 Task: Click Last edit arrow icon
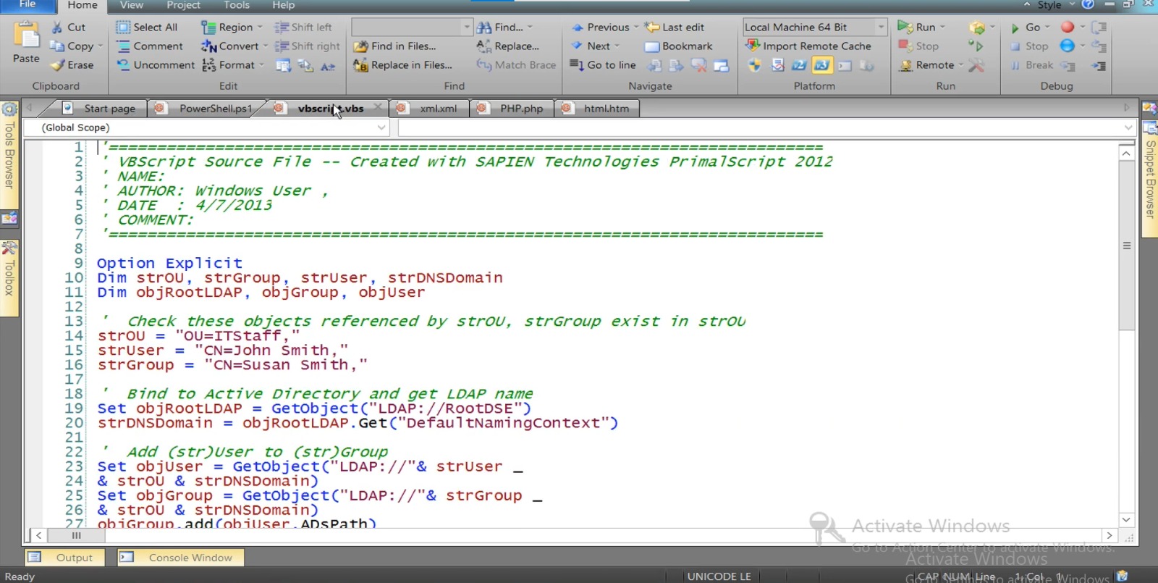pos(652,28)
